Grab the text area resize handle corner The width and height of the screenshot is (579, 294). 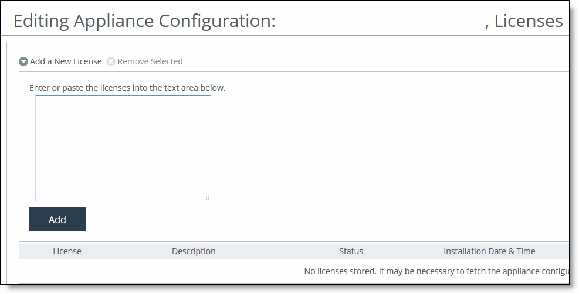tap(207, 198)
